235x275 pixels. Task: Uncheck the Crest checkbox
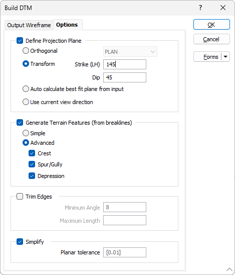click(x=32, y=153)
